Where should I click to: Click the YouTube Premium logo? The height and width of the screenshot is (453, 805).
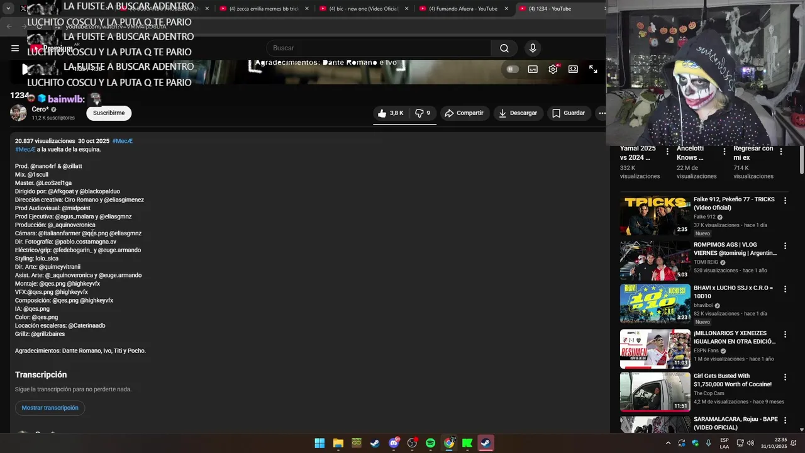tap(52, 48)
